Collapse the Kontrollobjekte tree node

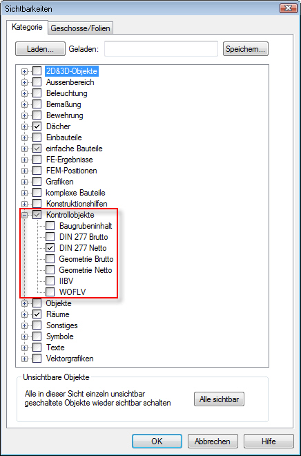pyautogui.click(x=24, y=215)
